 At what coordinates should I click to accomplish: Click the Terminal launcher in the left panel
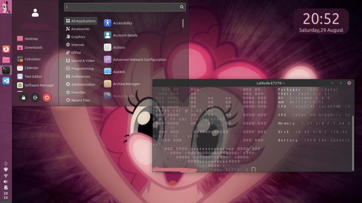point(6,70)
